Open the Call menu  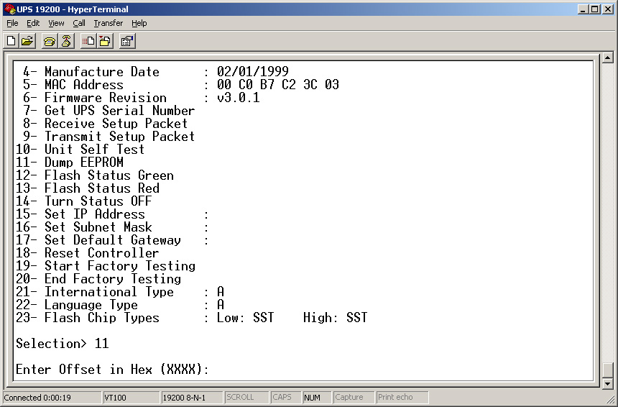(79, 23)
